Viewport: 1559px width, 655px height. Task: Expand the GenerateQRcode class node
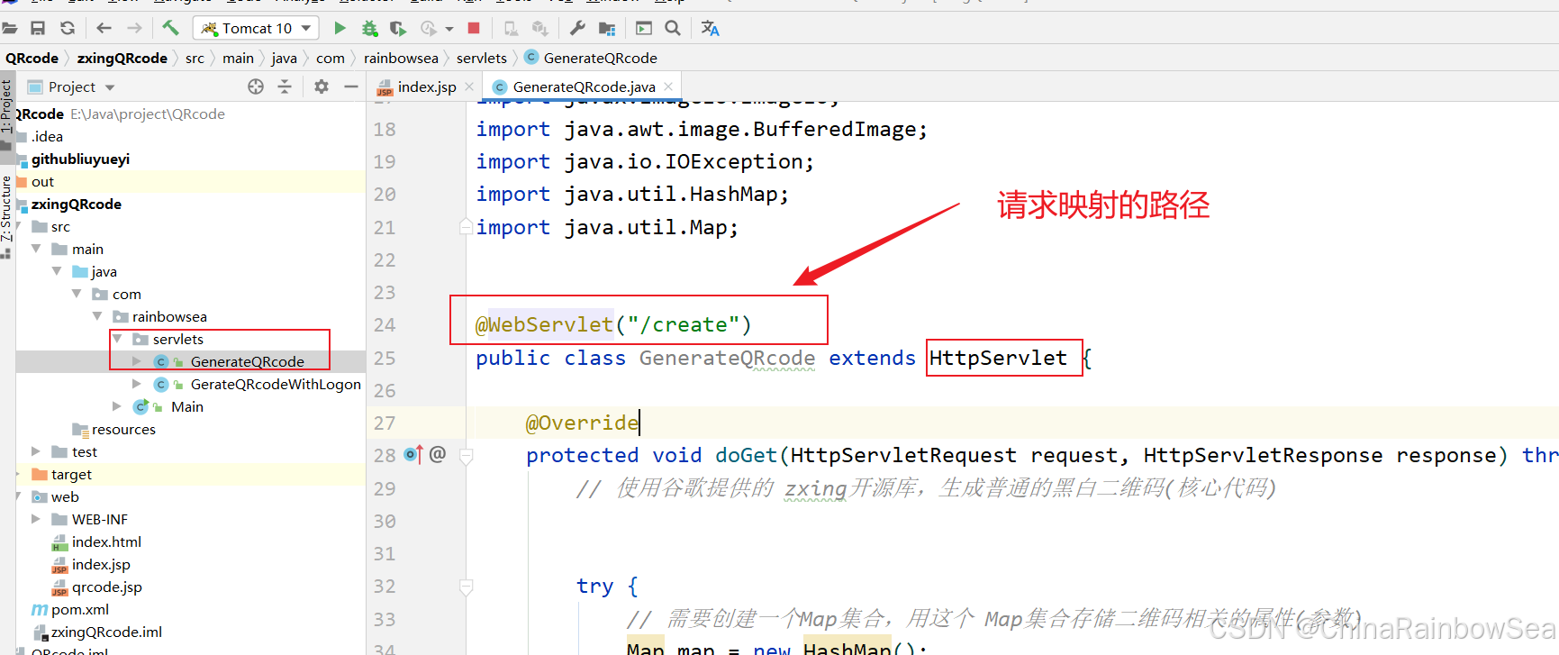(137, 361)
